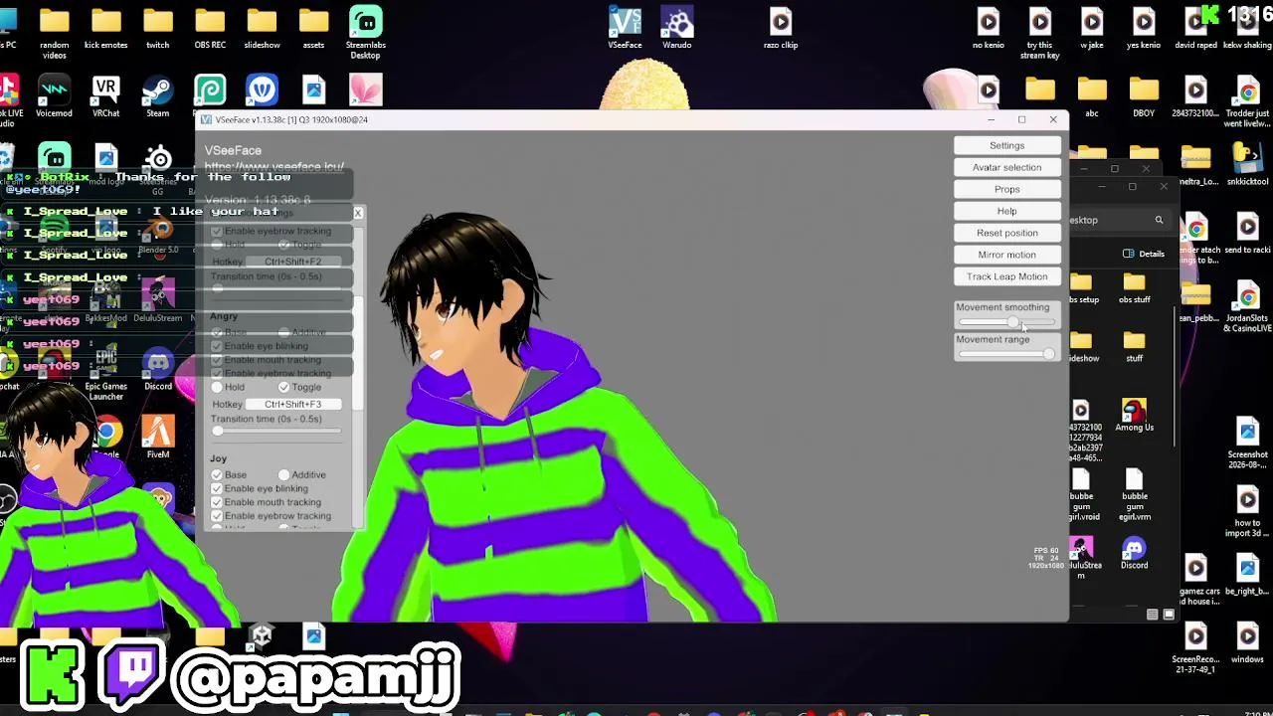The width and height of the screenshot is (1273, 716).
Task: Open the Discord desktop shortcut
Action: click(157, 370)
